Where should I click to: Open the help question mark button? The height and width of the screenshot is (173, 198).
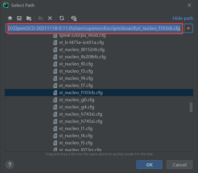click(9, 165)
